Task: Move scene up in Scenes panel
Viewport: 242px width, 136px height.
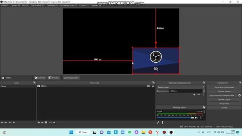Action: (x=10, y=122)
